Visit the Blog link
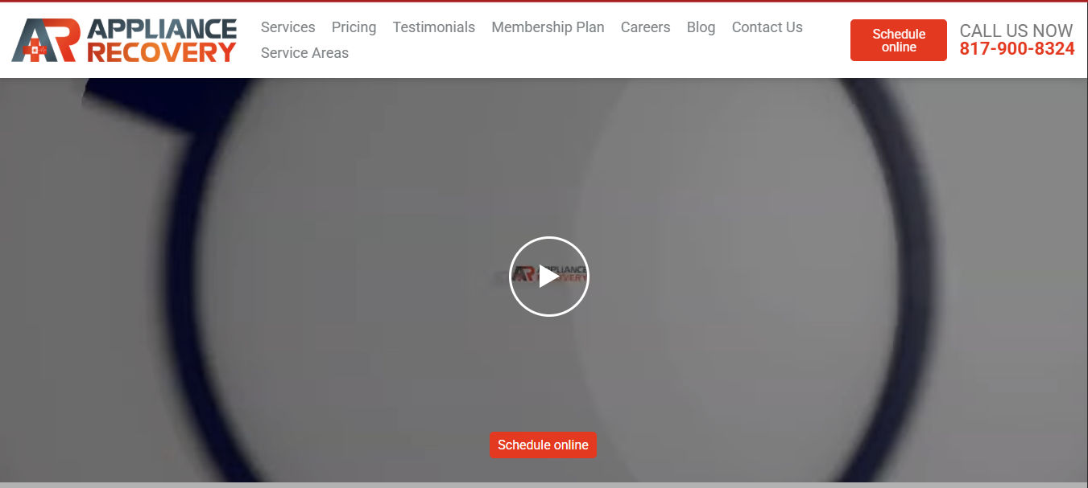 (701, 27)
